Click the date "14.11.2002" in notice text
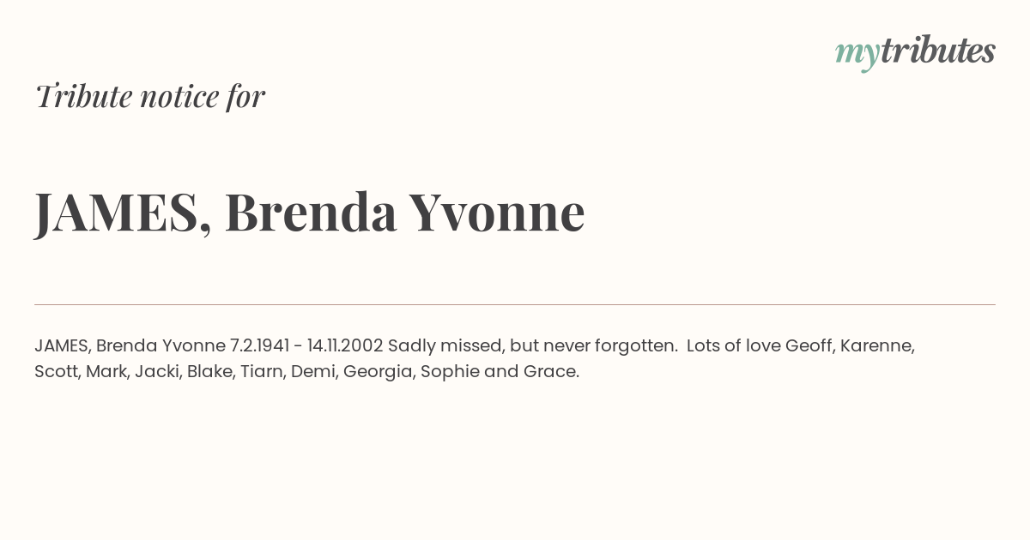The width and height of the screenshot is (1030, 540). (x=345, y=345)
